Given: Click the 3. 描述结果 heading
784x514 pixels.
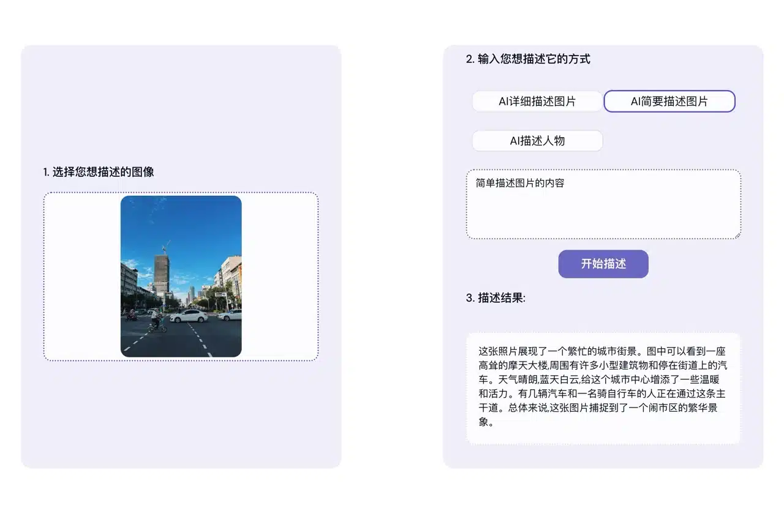Looking at the screenshot, I should click(496, 298).
